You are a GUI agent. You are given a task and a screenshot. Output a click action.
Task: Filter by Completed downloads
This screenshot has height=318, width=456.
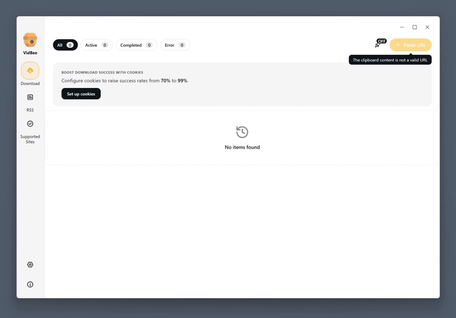coord(136,45)
